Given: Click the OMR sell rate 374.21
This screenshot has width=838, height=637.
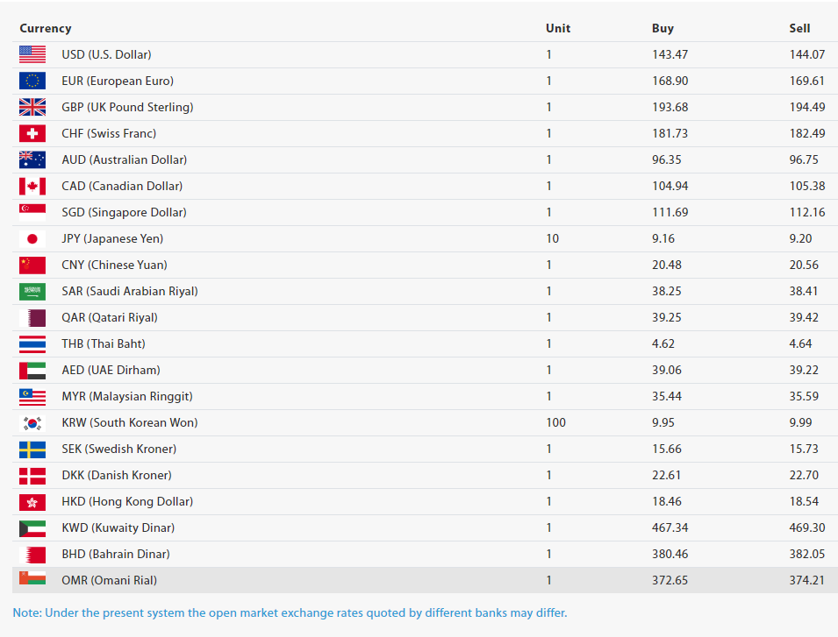Looking at the screenshot, I should 807,580.
